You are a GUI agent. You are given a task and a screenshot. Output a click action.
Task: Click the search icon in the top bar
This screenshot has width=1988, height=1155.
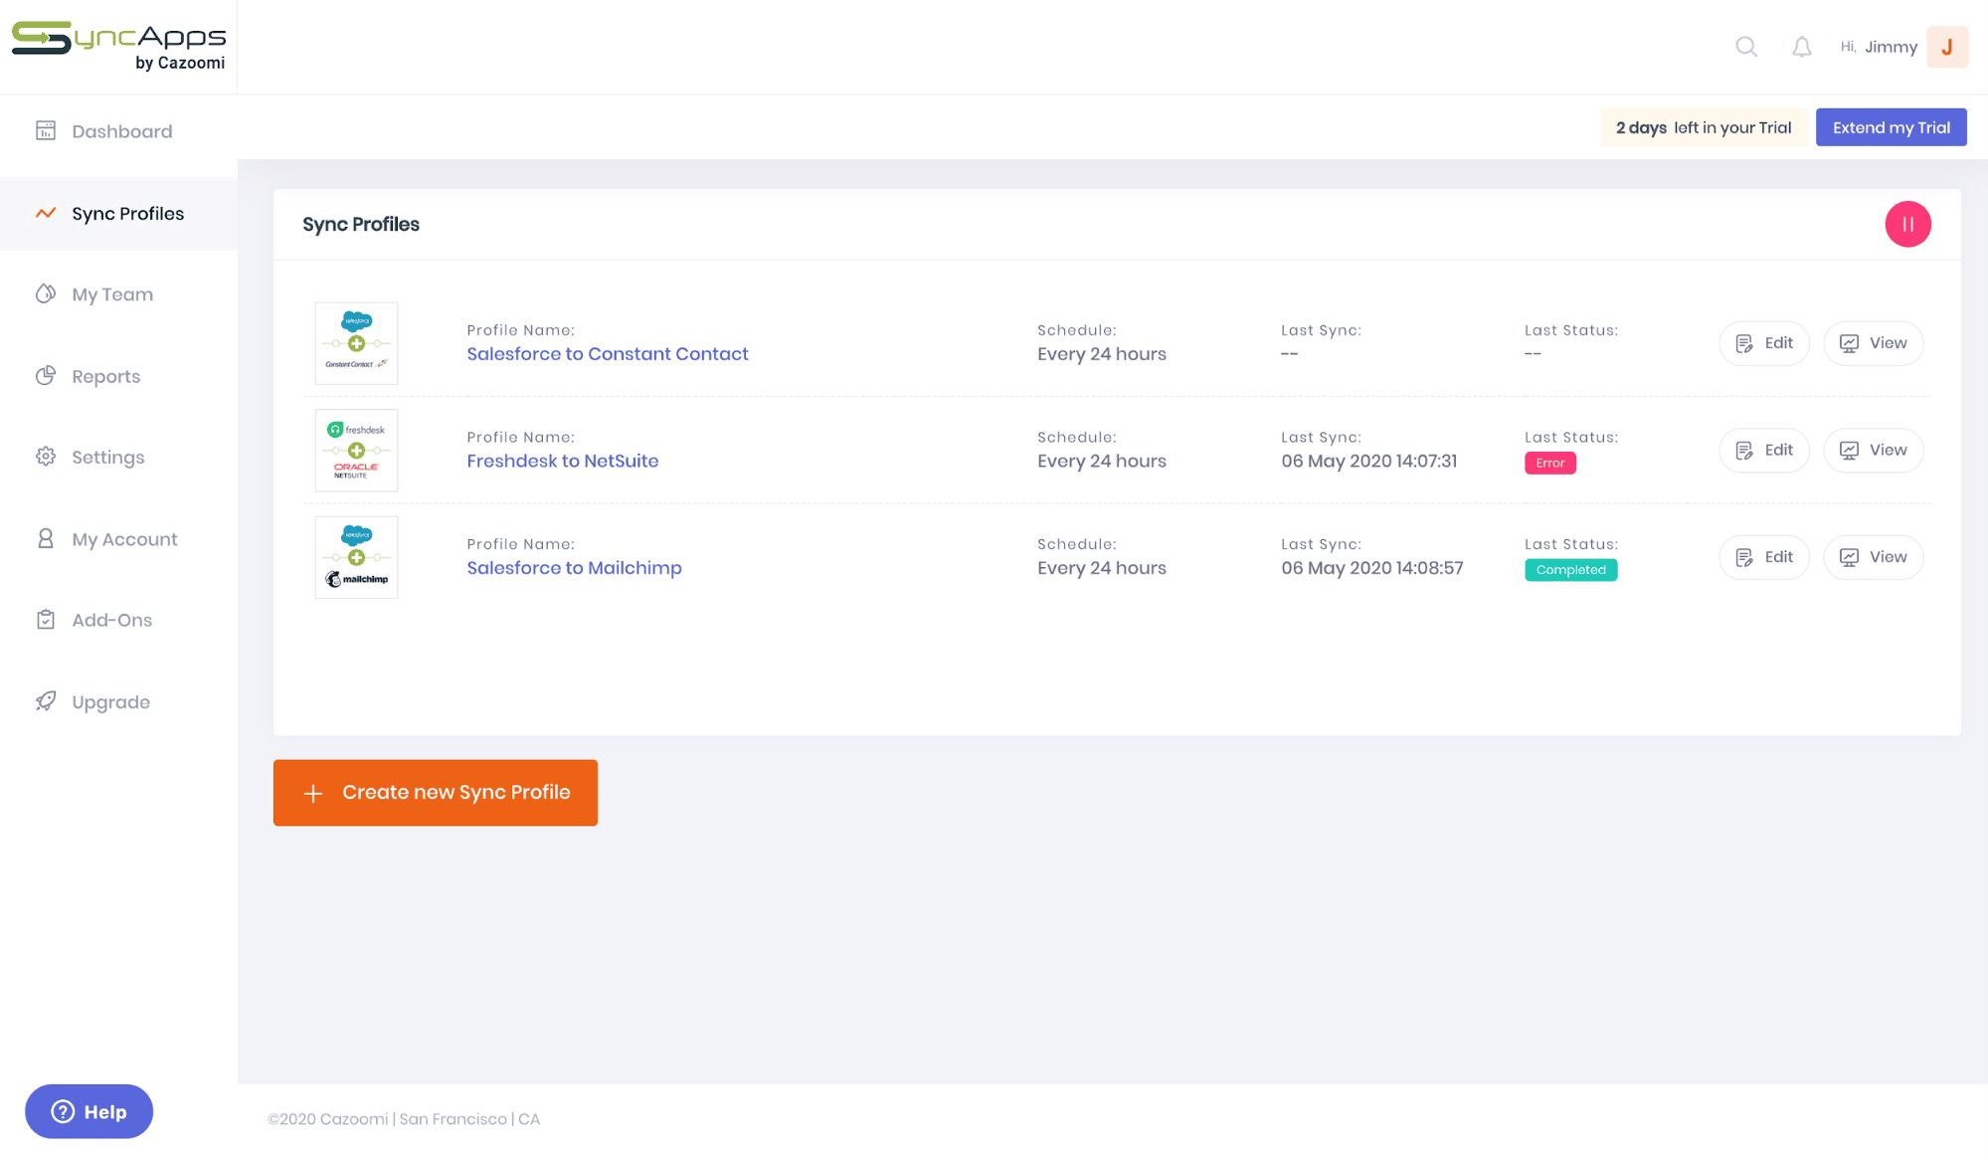1746,47
